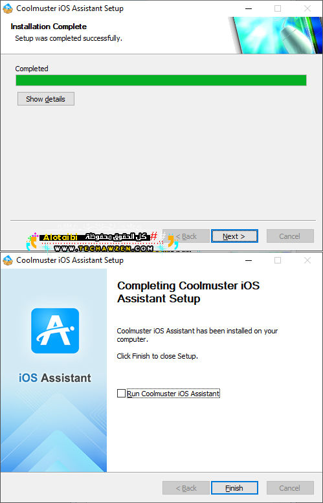Click 'Completing Coolmuster iOS Assistant Setup' heading

[188, 292]
